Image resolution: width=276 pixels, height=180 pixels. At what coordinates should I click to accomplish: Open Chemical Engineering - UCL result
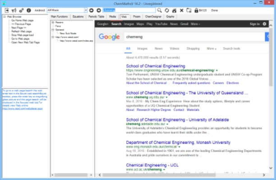152,165
